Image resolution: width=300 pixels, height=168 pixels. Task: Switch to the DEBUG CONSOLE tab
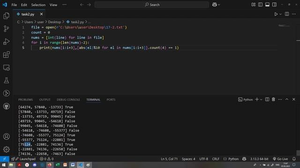(x=68, y=99)
